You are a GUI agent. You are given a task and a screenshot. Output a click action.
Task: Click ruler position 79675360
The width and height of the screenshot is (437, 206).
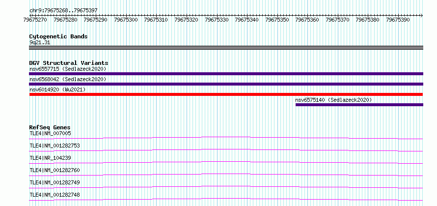click(307, 20)
